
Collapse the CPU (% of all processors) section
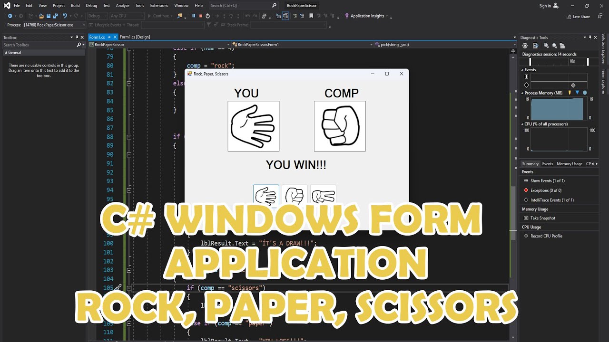pos(522,124)
